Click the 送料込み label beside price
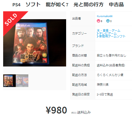The height and width of the screenshot is (118, 132). 84,112
